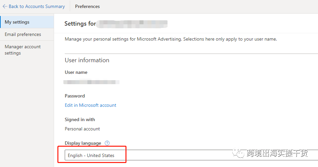Open Manager account settings
Viewport: 318px width, 167px height.
23,50
